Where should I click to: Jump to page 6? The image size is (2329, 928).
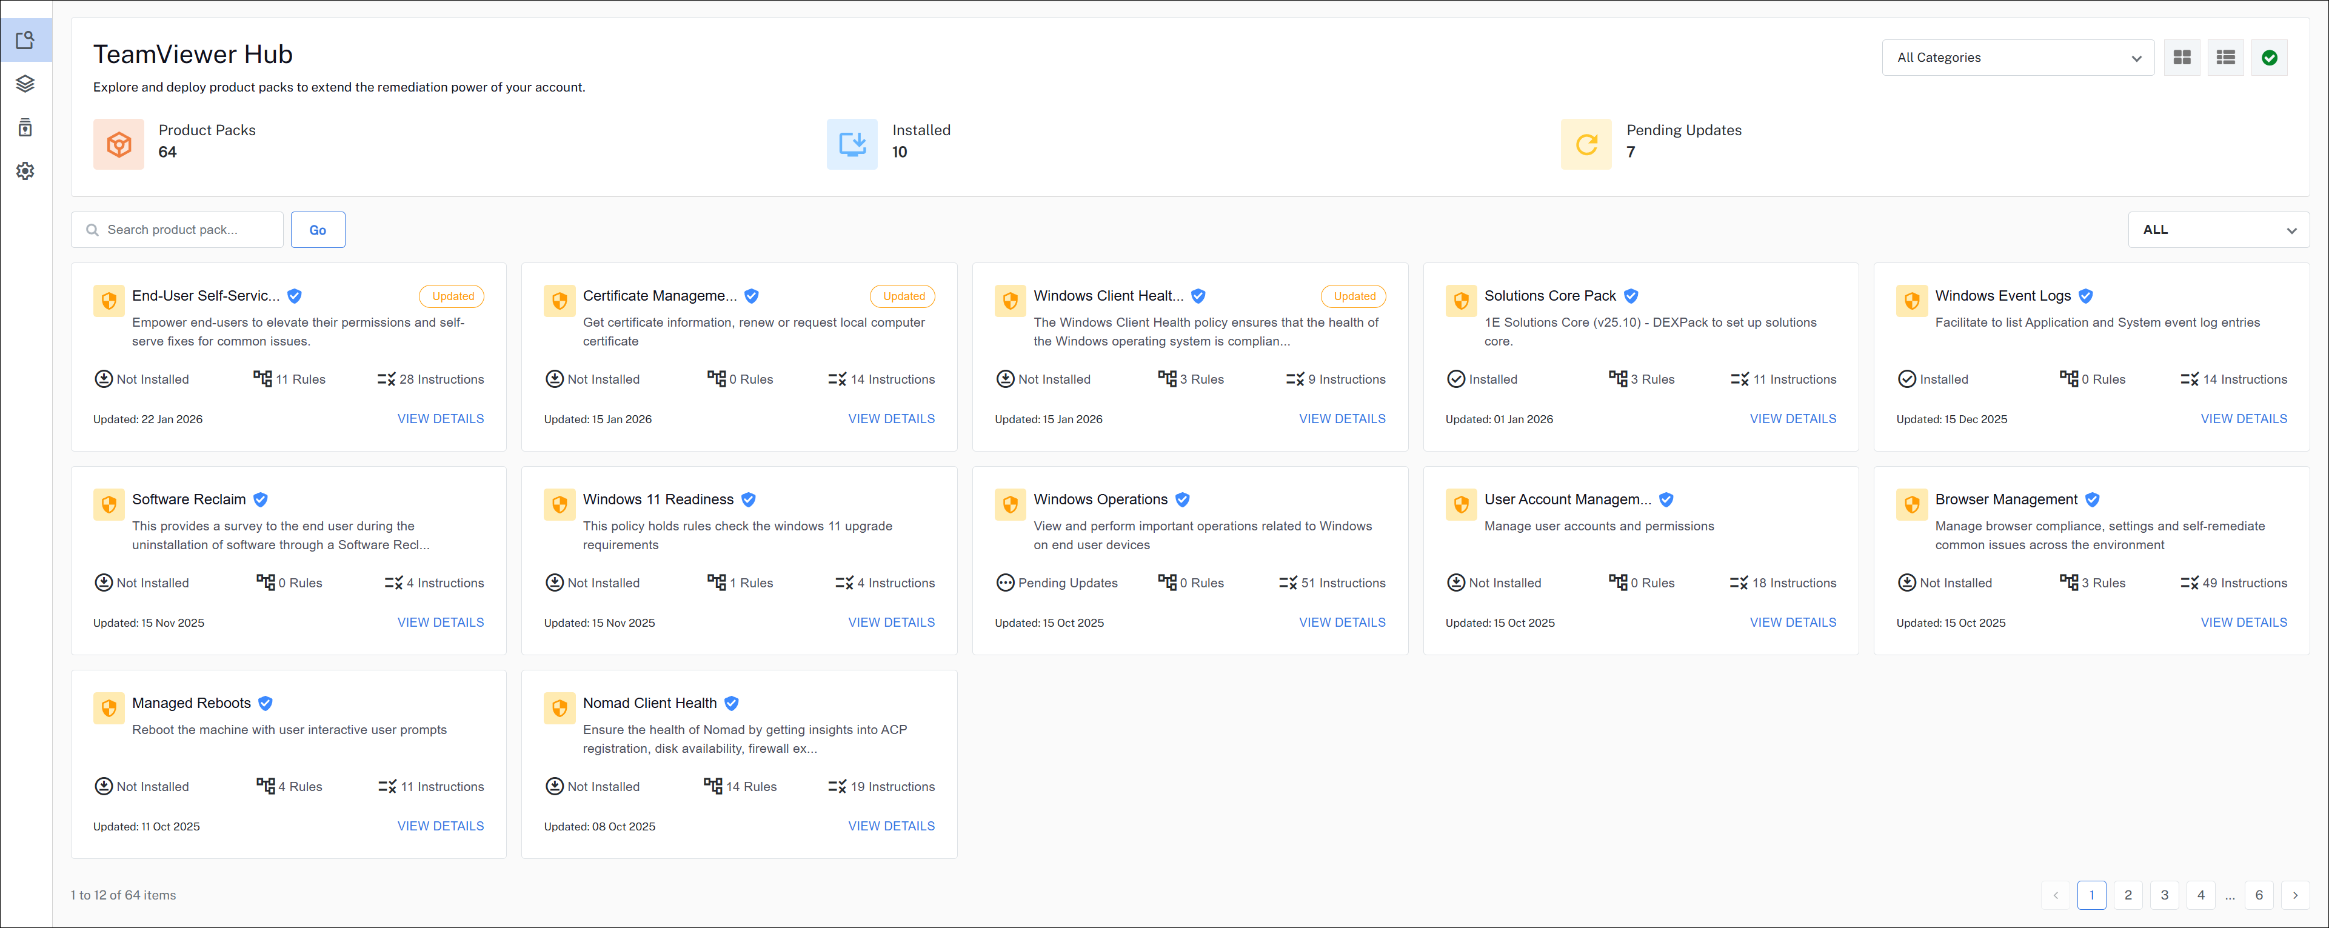[2259, 895]
